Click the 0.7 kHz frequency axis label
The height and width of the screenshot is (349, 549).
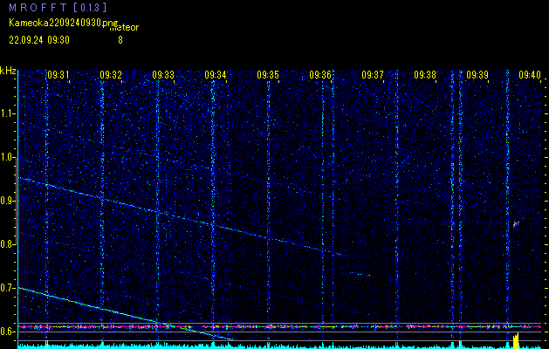pyautogui.click(x=7, y=288)
